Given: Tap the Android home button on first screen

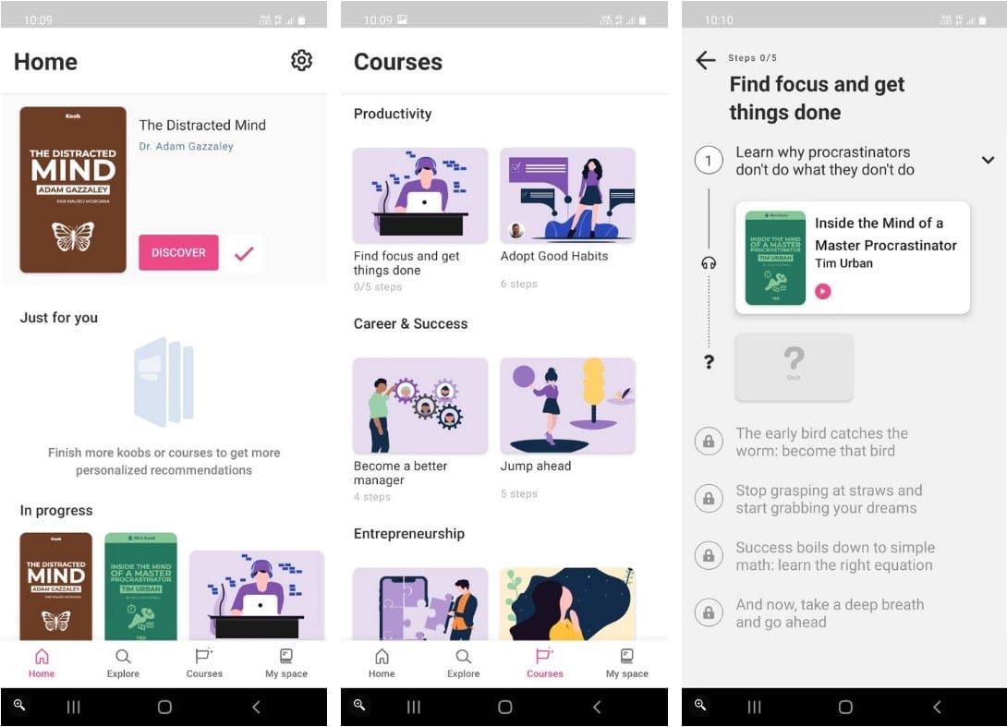Looking at the screenshot, I should click(164, 707).
